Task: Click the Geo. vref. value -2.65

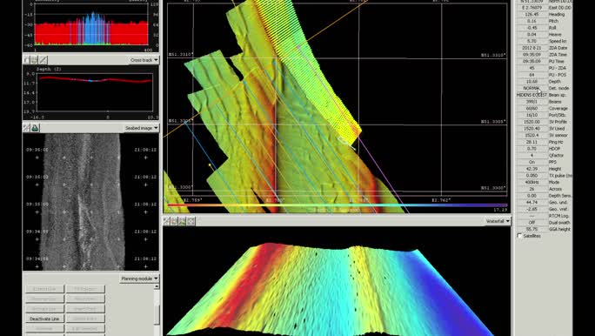Action: click(x=531, y=209)
